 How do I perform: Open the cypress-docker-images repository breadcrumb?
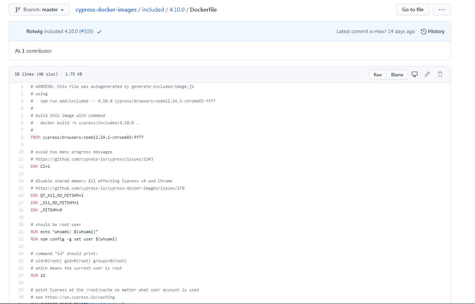106,9
